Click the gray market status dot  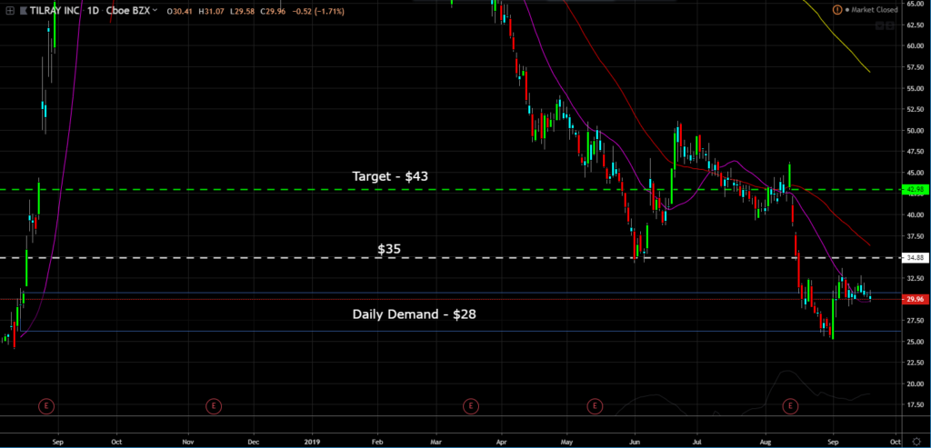847,10
